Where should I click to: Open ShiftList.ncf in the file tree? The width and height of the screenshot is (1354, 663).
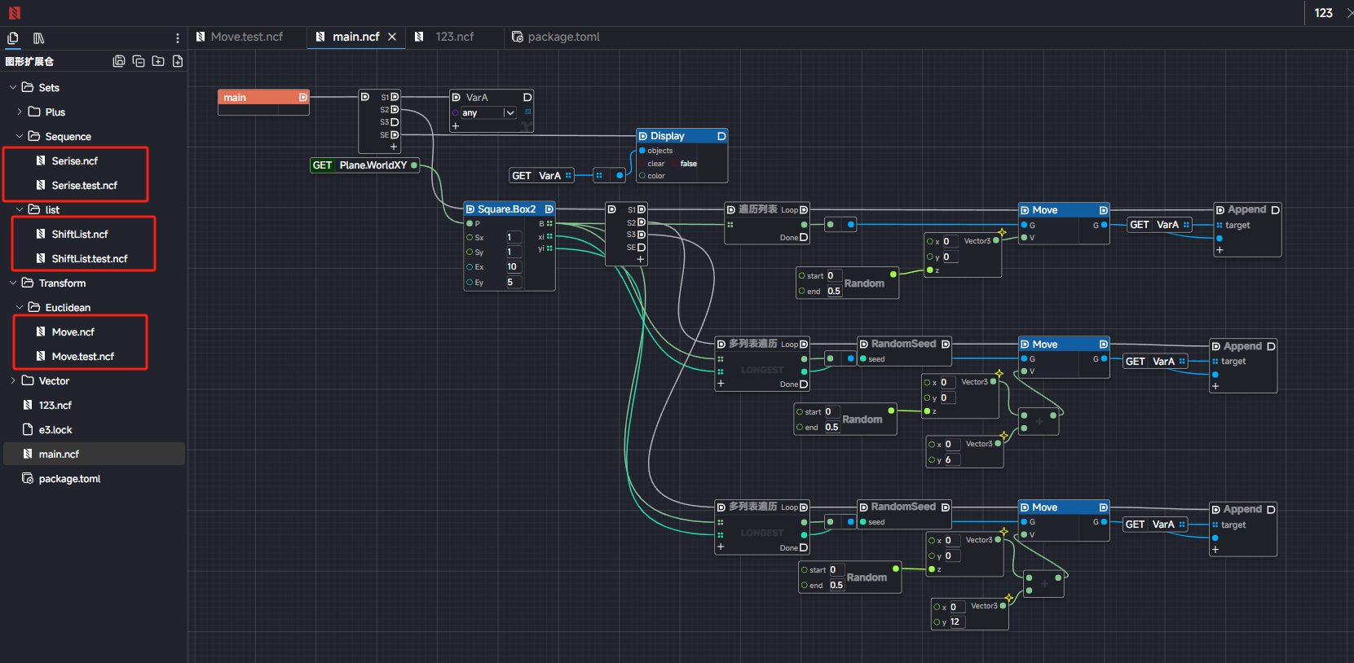coord(80,234)
